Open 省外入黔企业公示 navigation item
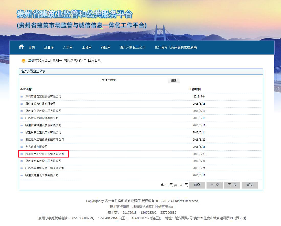The height and width of the screenshot is (226, 281). point(133,47)
